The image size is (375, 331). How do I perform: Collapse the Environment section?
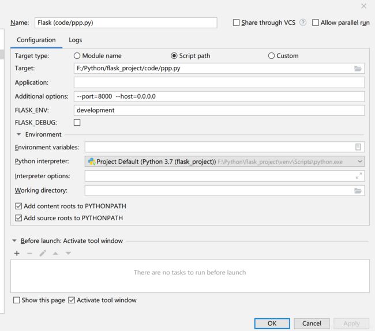pyautogui.click(x=18, y=134)
